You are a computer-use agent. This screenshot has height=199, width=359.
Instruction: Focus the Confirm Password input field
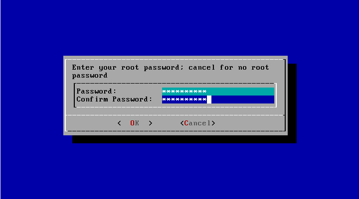click(218, 99)
